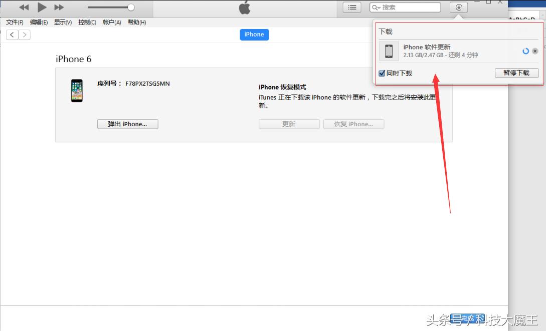Click the Play button

tap(42, 7)
